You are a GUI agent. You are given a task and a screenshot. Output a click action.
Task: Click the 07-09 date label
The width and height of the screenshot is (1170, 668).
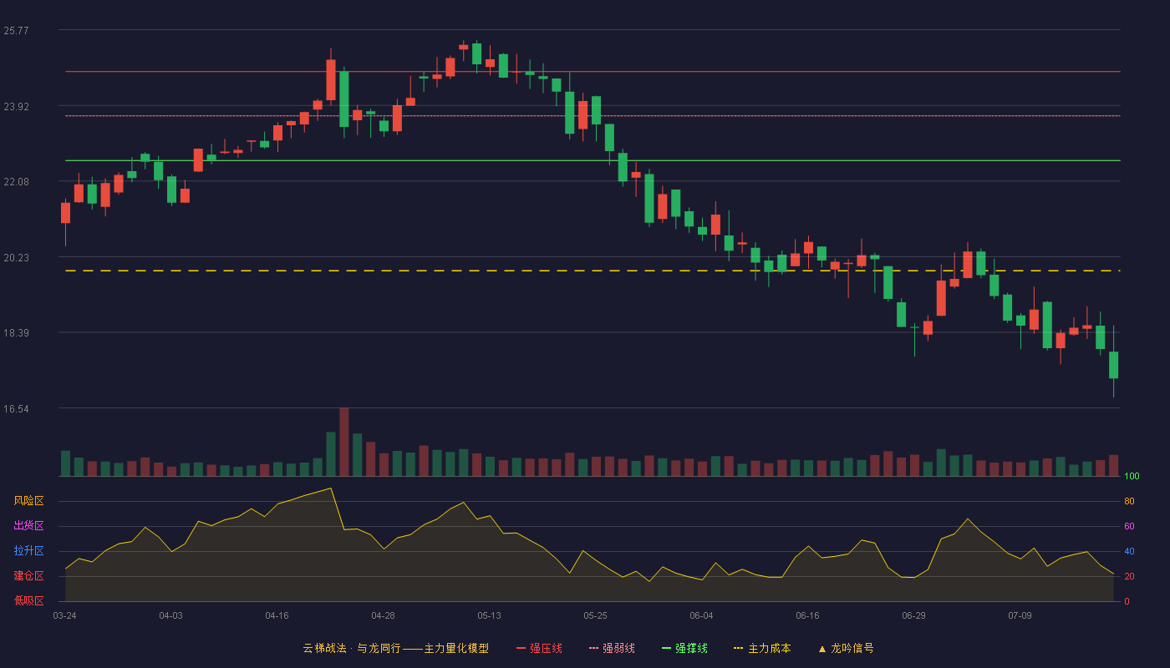(1020, 615)
